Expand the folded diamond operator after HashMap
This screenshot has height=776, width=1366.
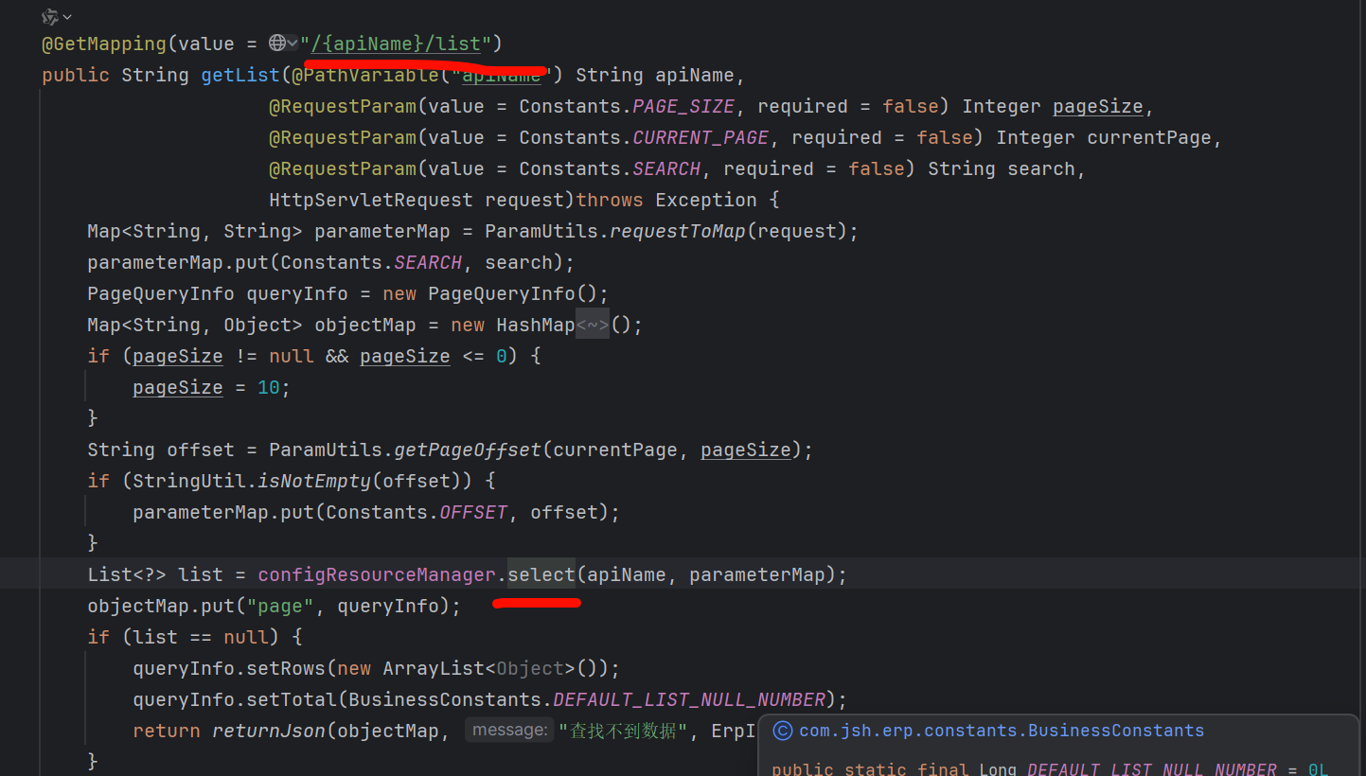(593, 325)
